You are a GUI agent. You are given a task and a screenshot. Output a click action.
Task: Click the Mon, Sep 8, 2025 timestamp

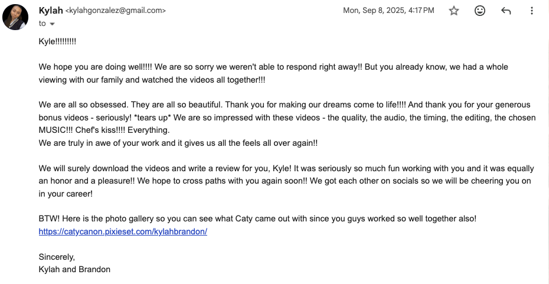[388, 11]
